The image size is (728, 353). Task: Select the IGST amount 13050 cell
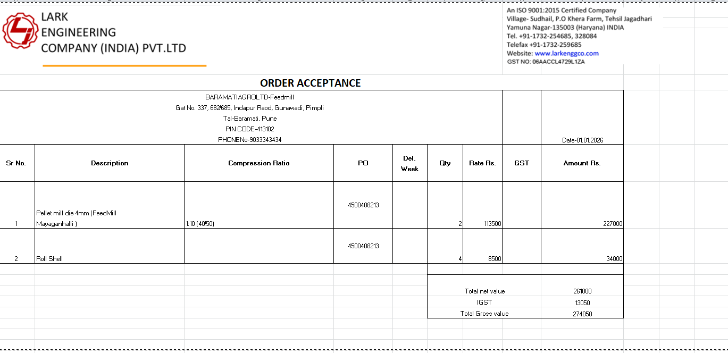(x=582, y=302)
